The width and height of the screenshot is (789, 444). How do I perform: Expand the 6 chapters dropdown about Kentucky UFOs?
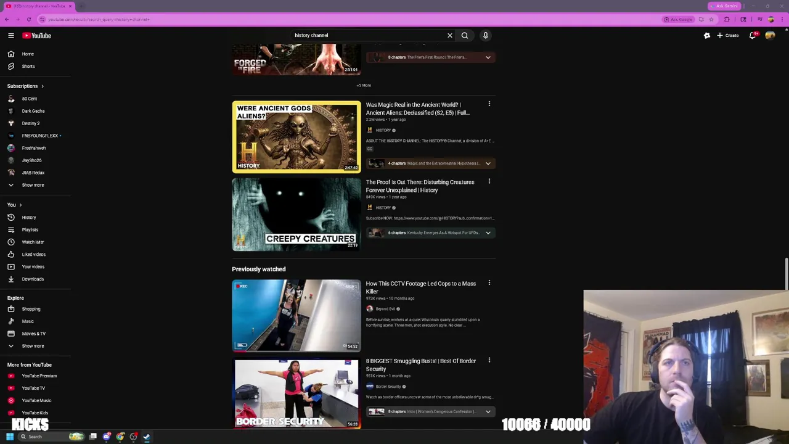click(x=488, y=233)
